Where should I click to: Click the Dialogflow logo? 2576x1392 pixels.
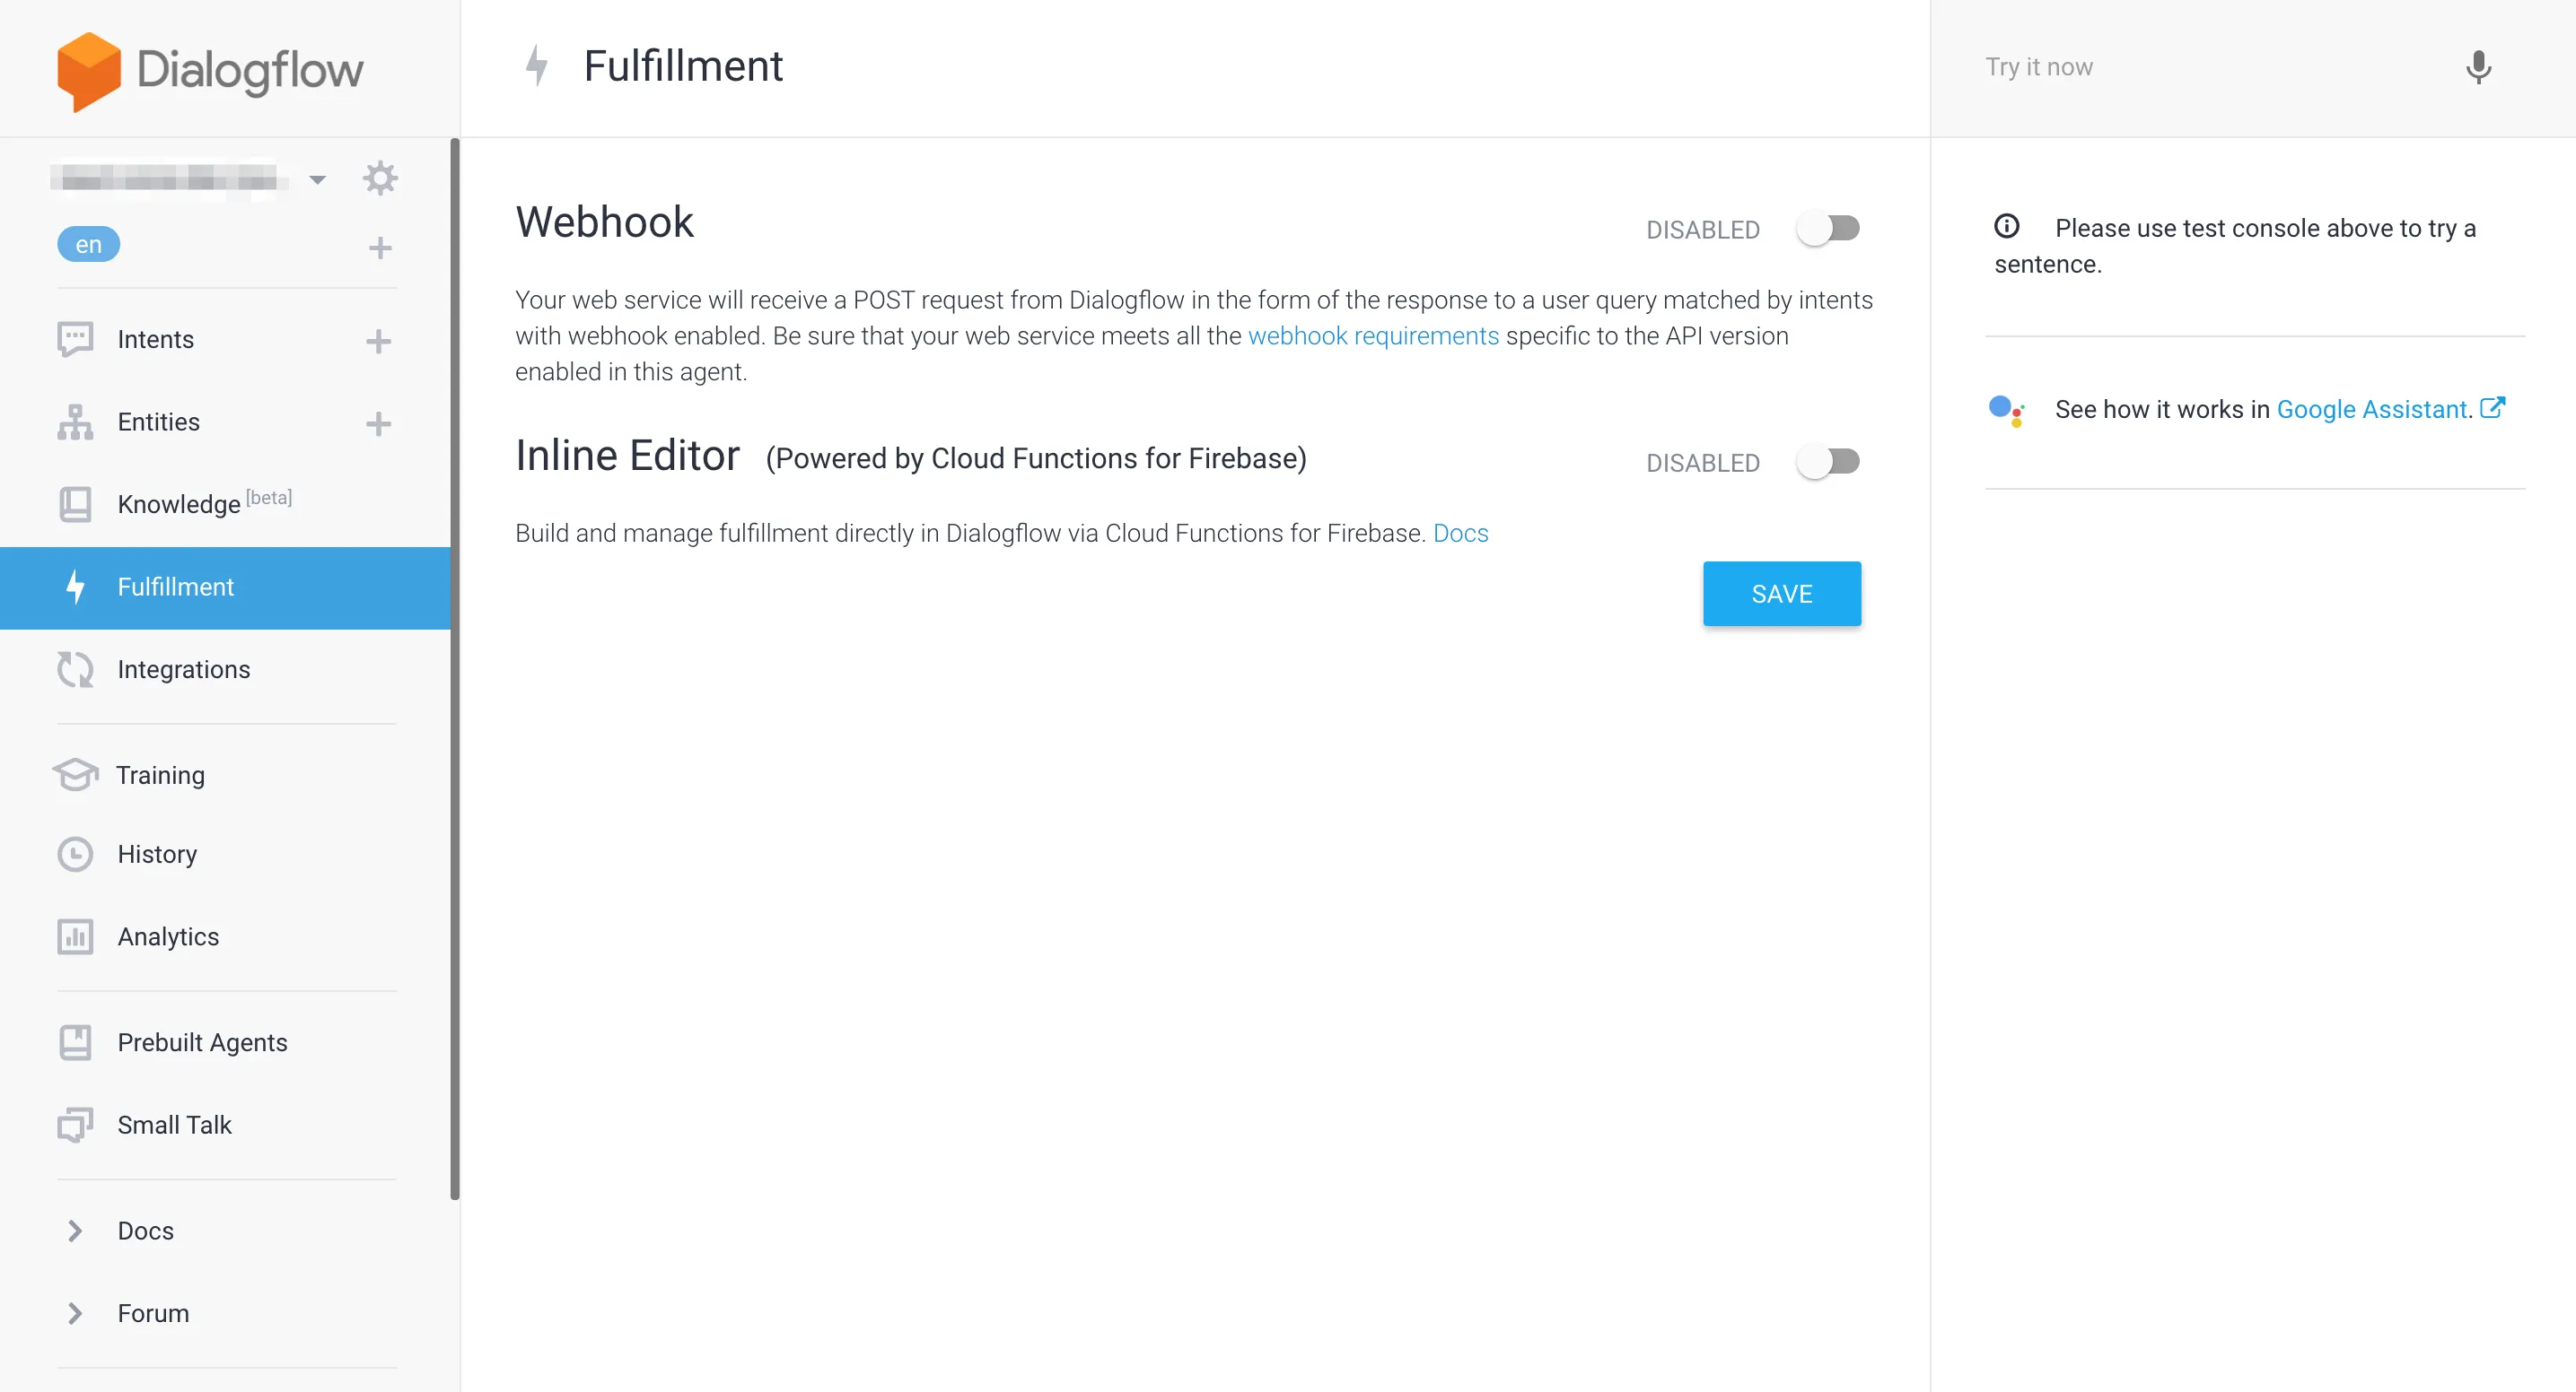point(210,70)
